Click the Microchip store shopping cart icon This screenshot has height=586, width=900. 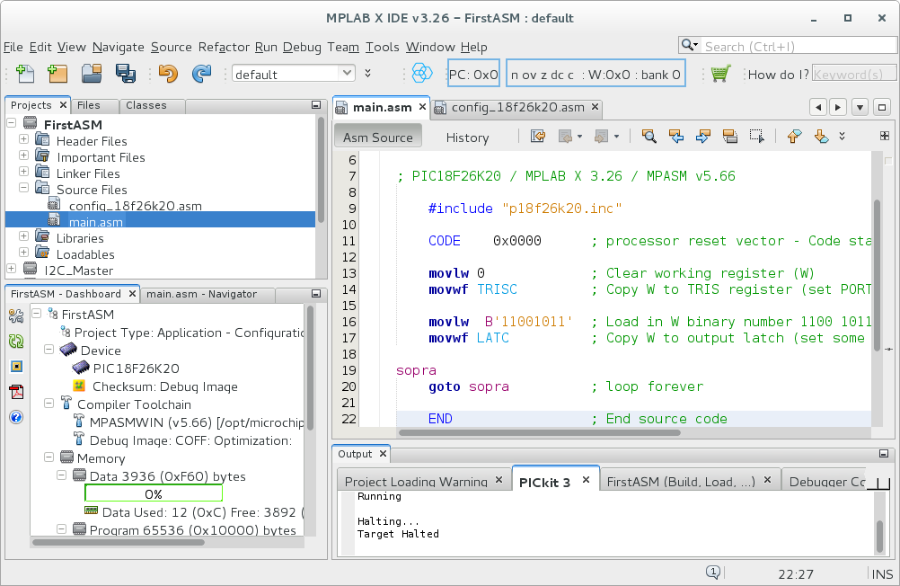719,74
